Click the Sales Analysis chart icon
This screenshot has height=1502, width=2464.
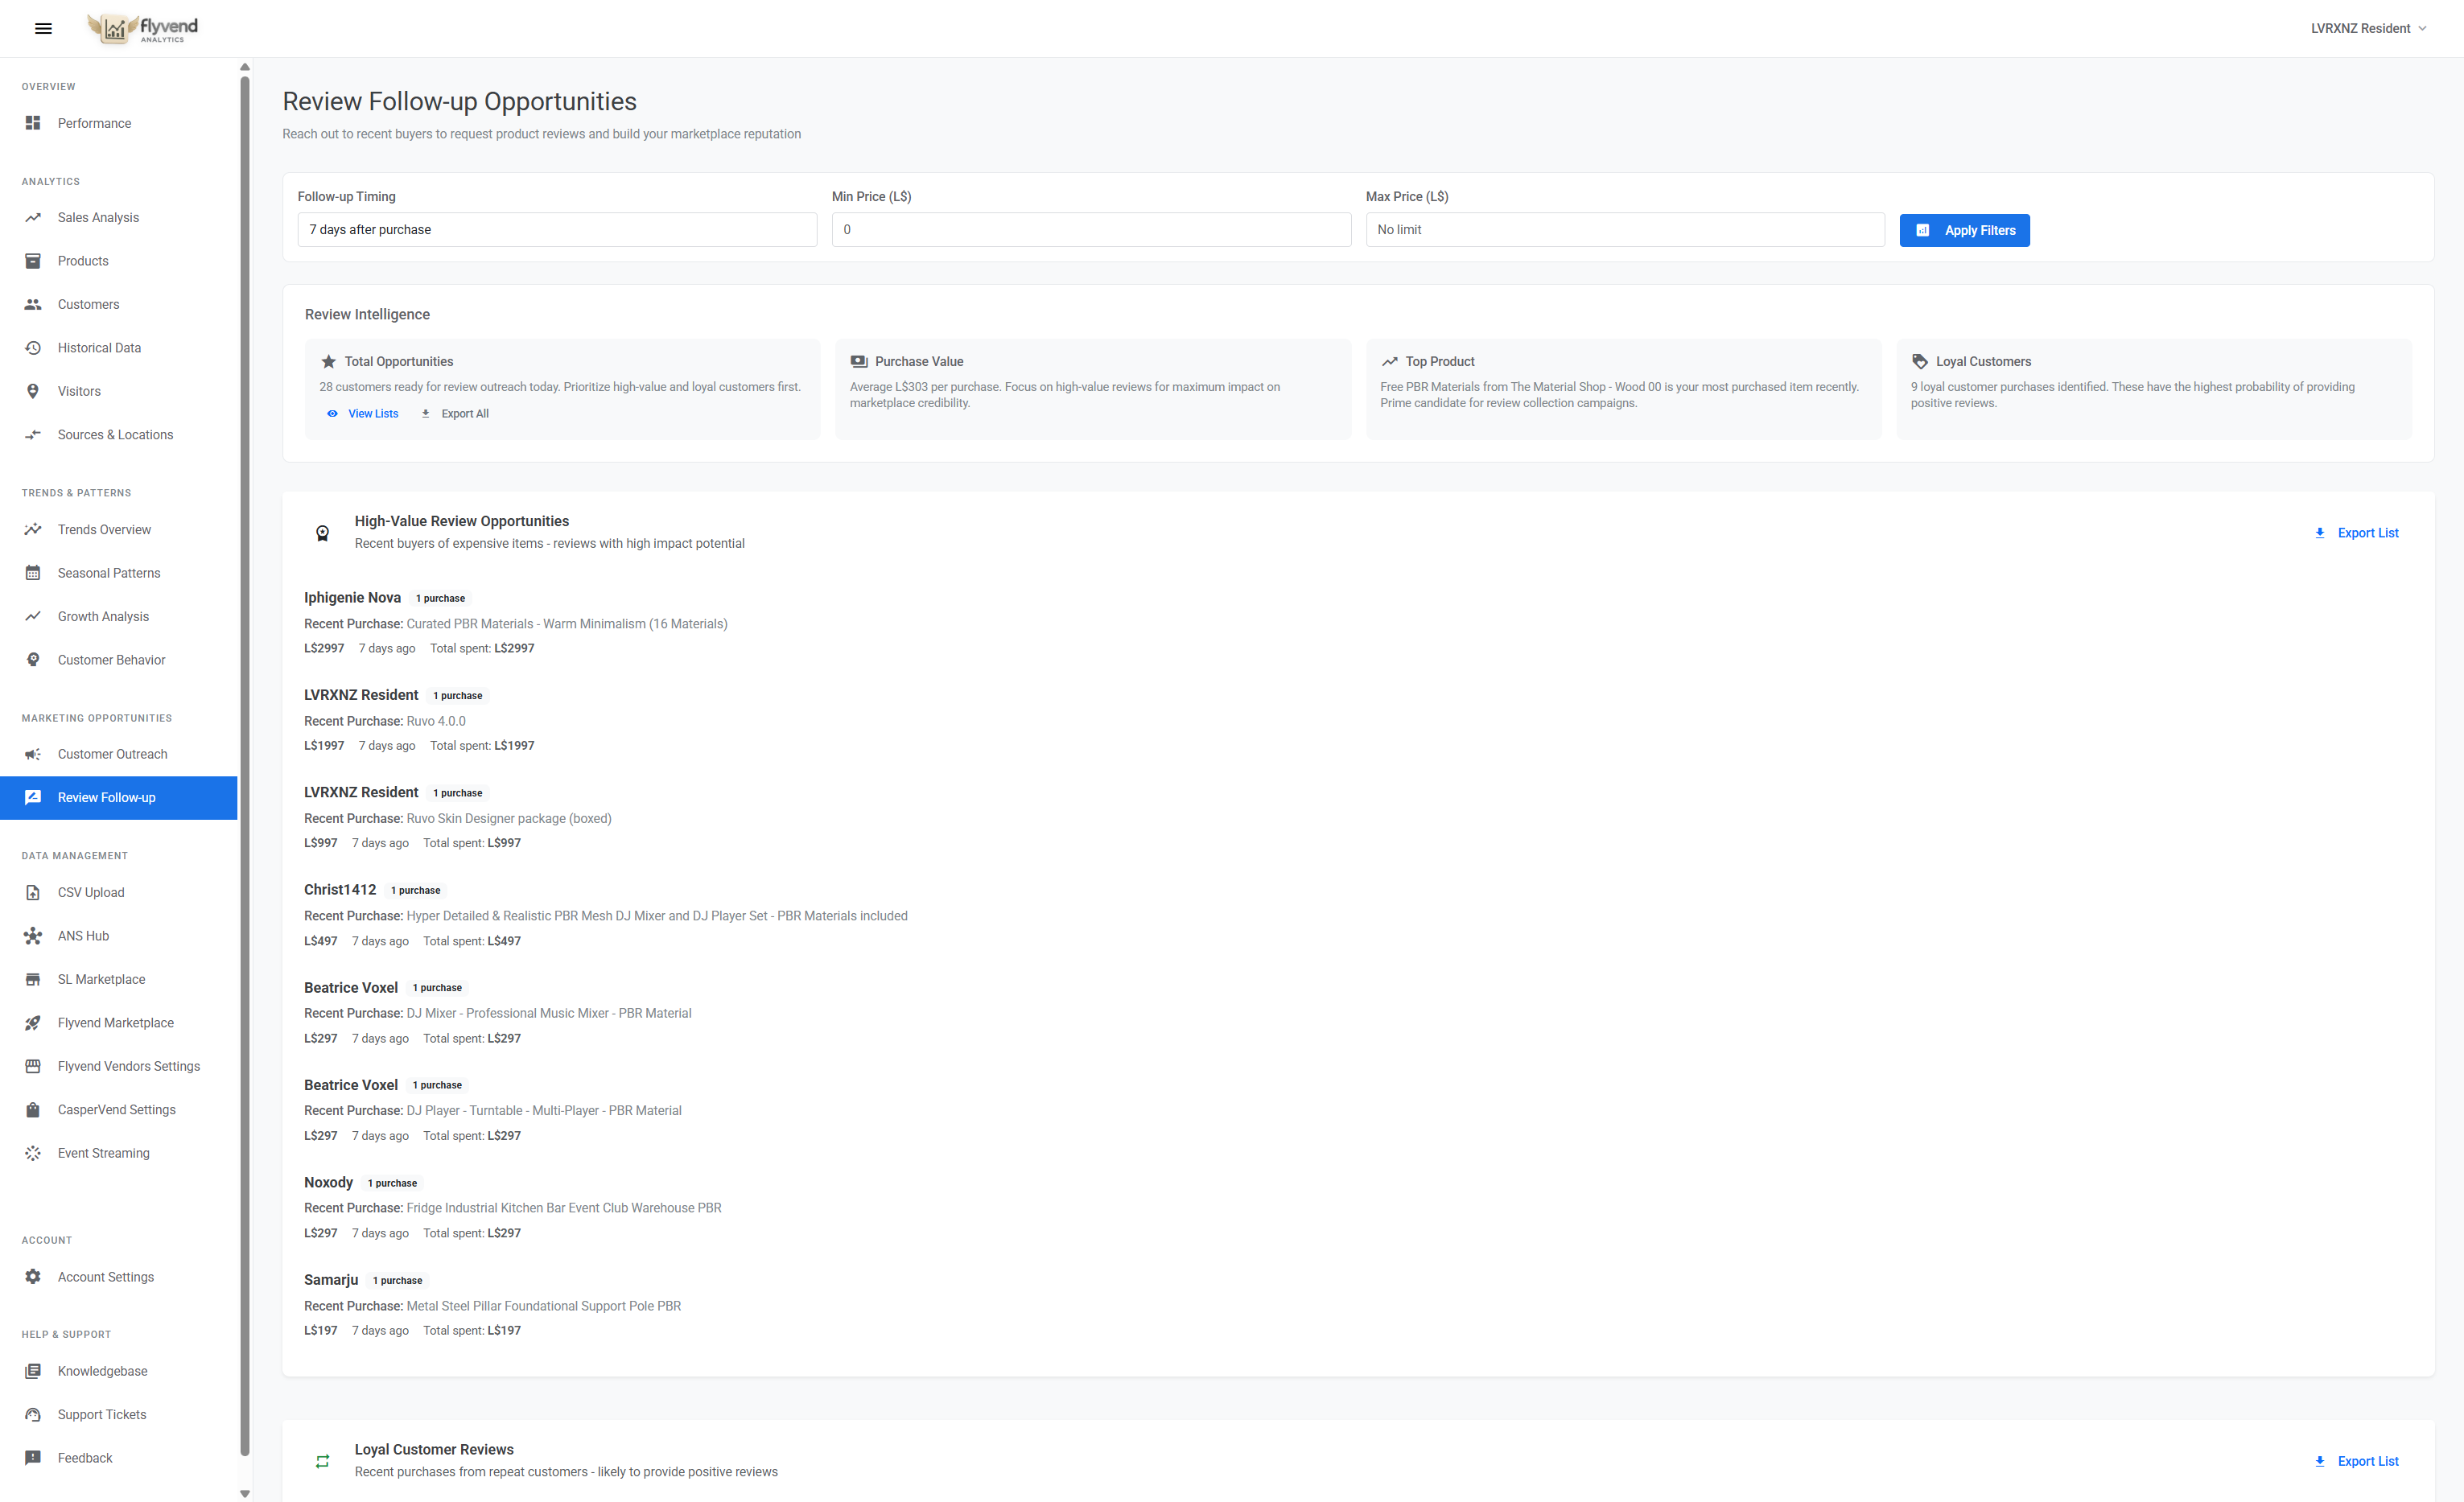click(x=33, y=217)
